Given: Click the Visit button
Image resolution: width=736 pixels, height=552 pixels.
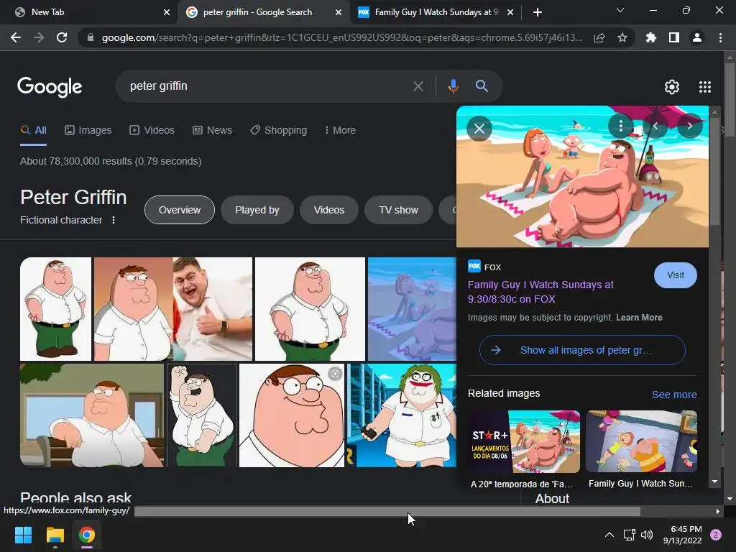Looking at the screenshot, I should pos(676,275).
